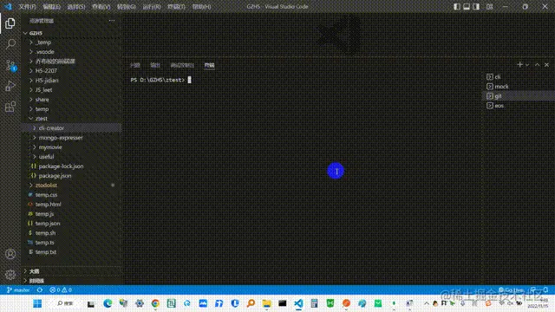
Task: Open the Calculator from the taskbar
Action: pos(314,303)
